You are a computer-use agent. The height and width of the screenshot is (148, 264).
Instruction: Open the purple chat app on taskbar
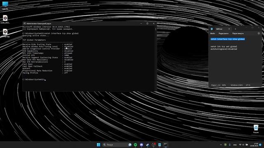141,145
